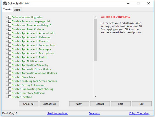Click the Discard button
Screen dimensions: 155x117
(100, 104)
